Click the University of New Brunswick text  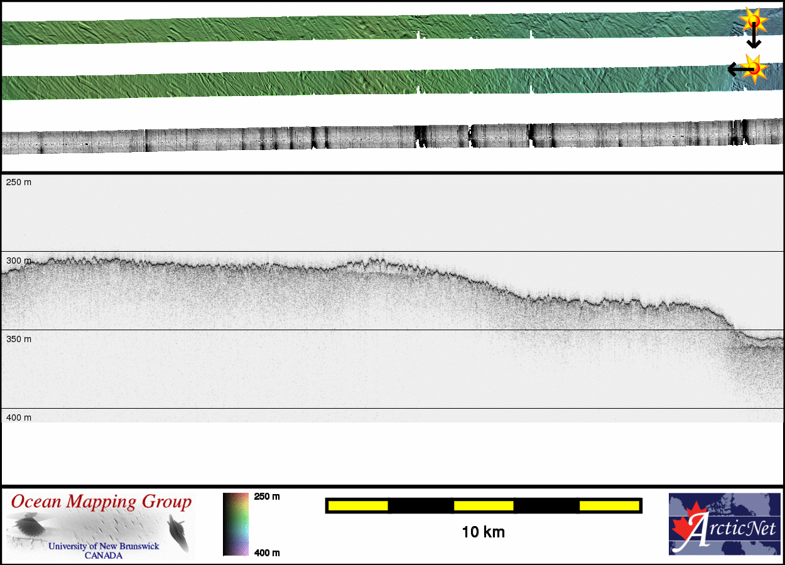pos(104,546)
